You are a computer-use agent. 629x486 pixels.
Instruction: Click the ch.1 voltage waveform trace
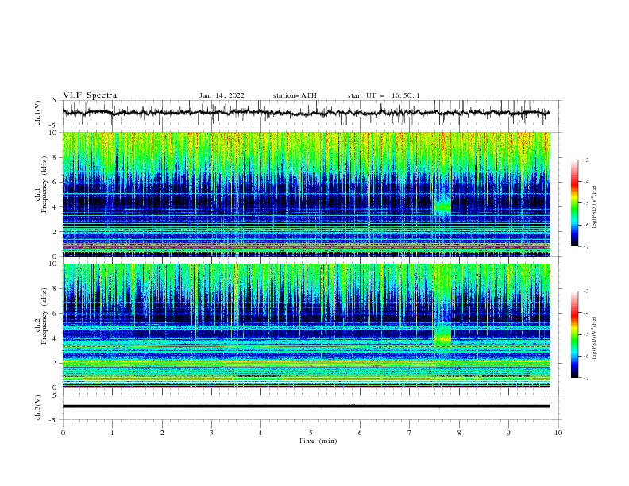point(306,113)
